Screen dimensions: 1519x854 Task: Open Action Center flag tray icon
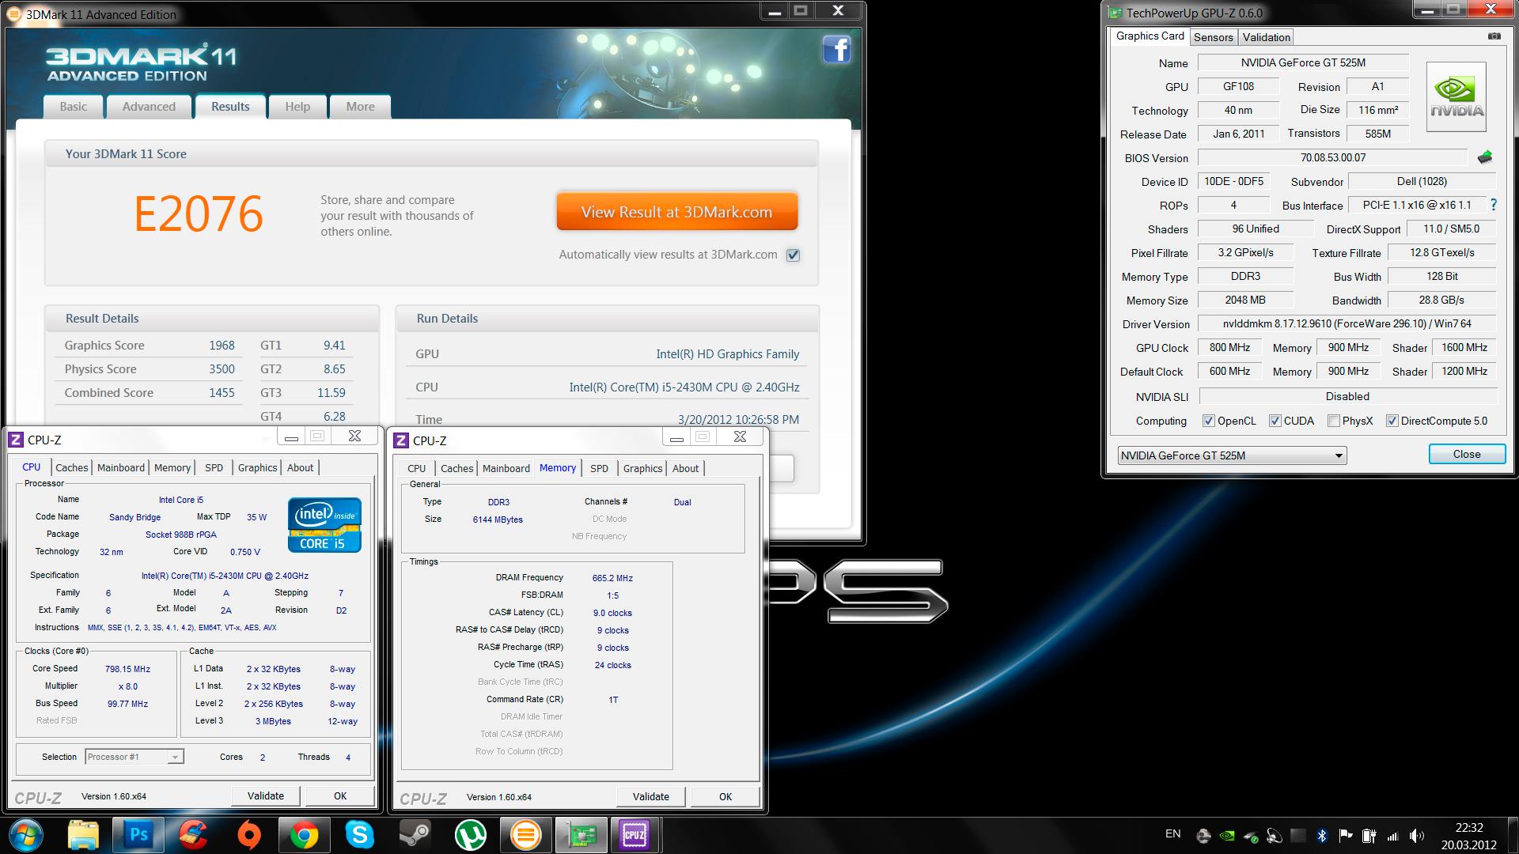coord(1345,835)
